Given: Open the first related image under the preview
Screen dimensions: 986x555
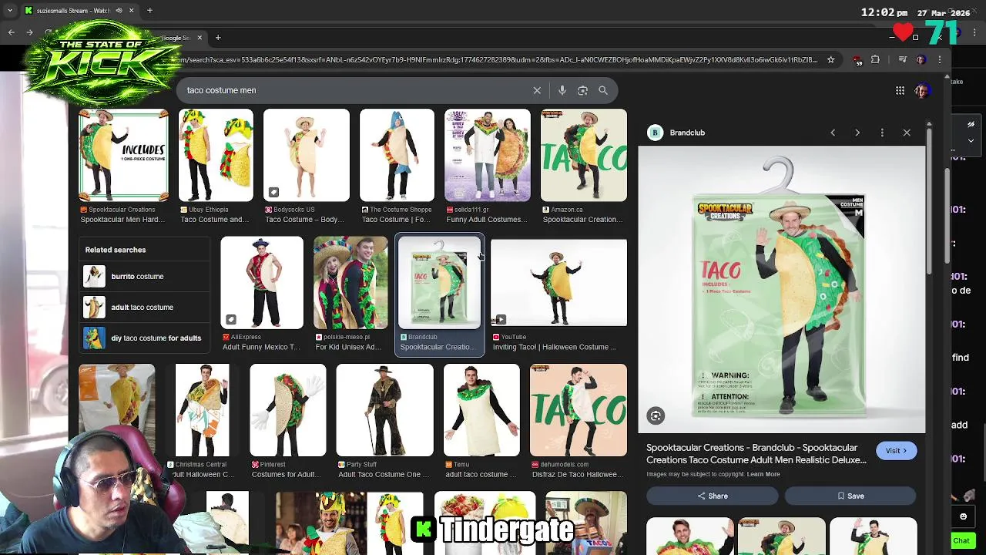Looking at the screenshot, I should 689,537.
